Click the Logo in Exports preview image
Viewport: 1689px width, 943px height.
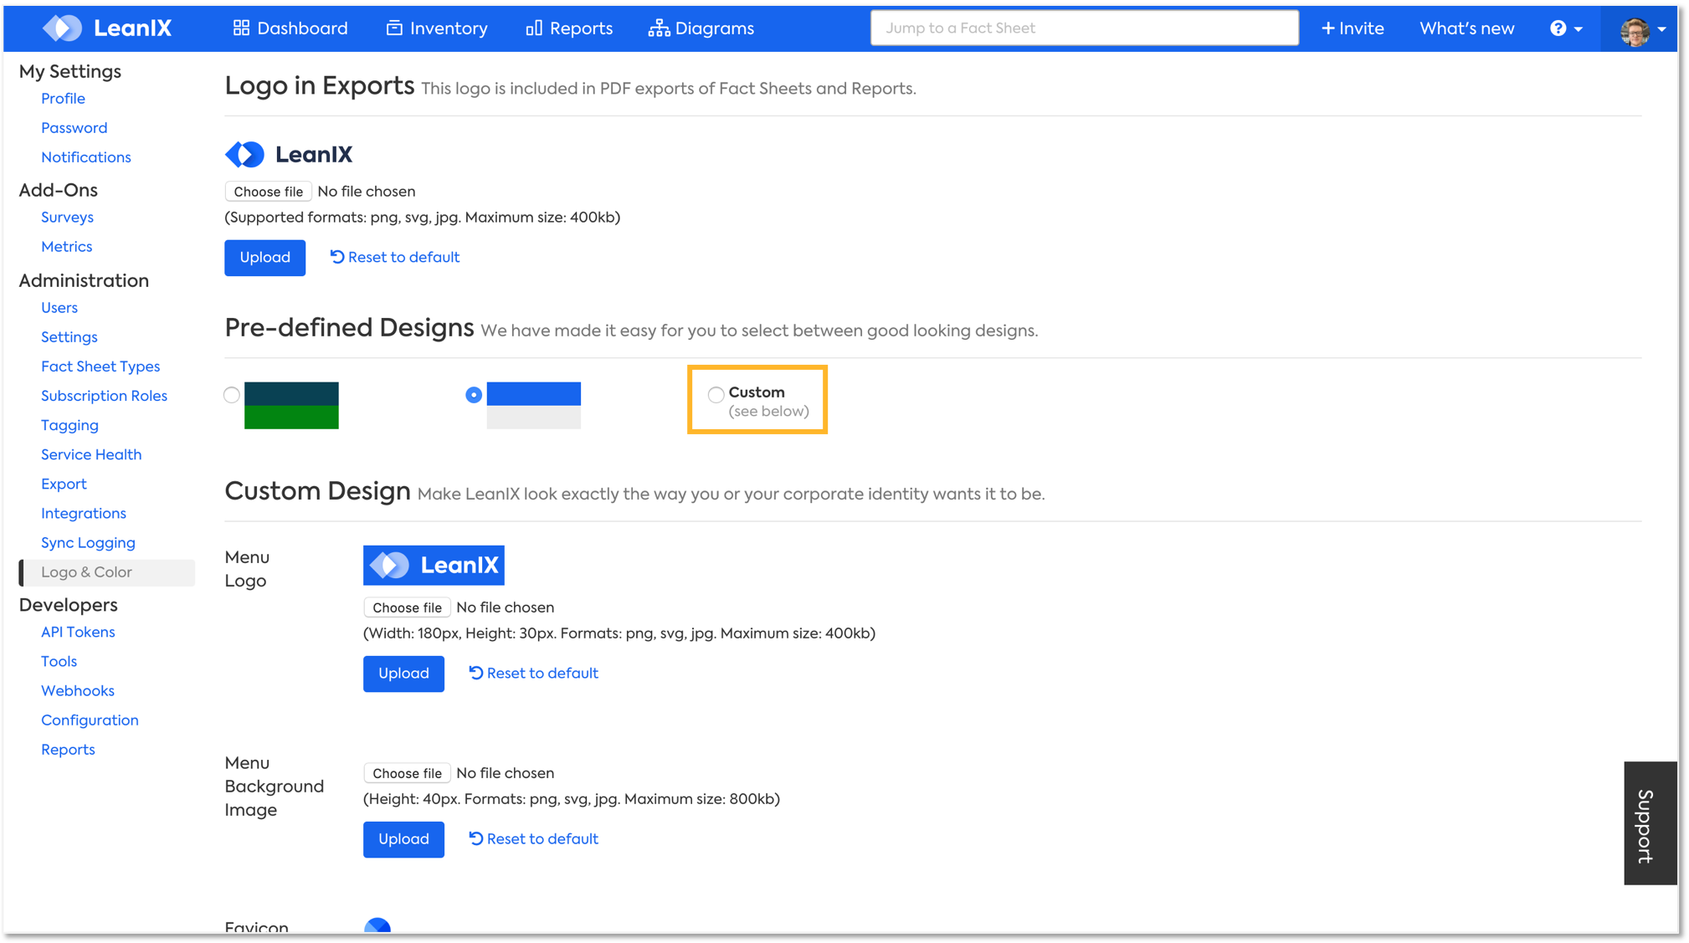pos(289,154)
